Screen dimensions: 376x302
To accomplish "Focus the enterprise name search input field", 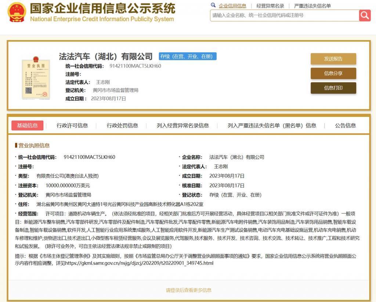I will 285,15.
